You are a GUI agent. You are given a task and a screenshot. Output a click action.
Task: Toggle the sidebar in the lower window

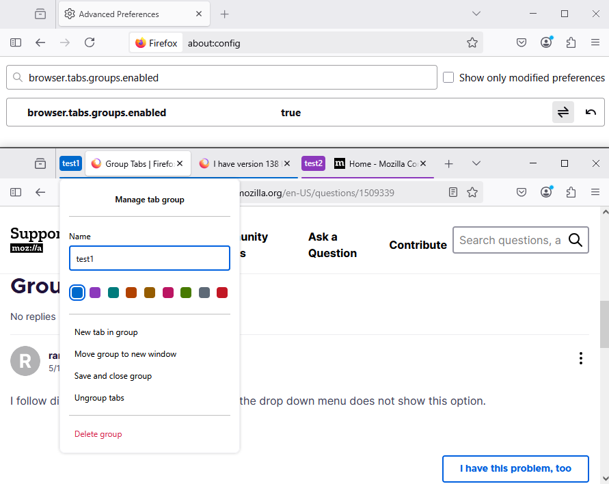click(x=16, y=192)
